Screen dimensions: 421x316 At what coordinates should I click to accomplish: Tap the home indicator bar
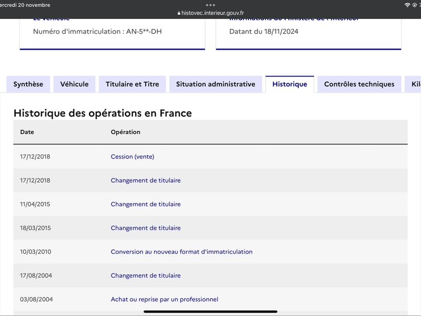pos(210,312)
